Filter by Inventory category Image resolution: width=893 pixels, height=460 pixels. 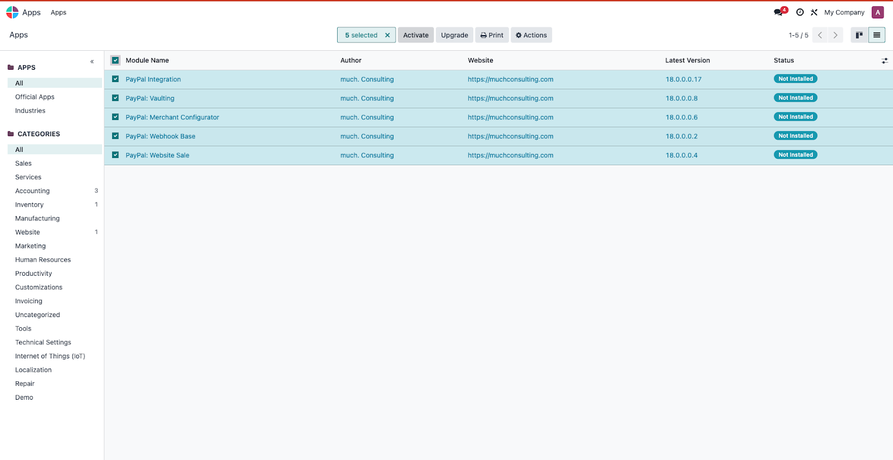55,205
